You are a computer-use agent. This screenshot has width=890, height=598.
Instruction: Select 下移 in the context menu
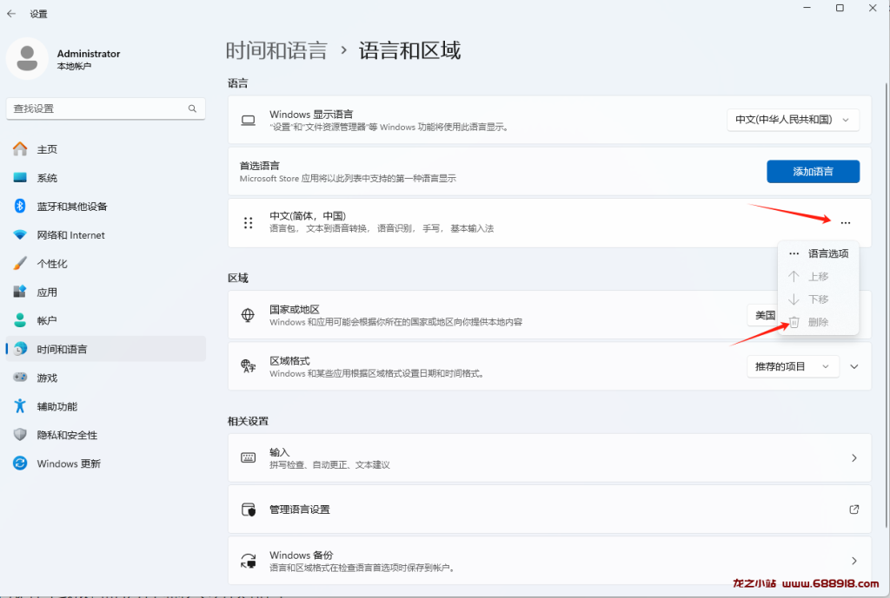818,299
